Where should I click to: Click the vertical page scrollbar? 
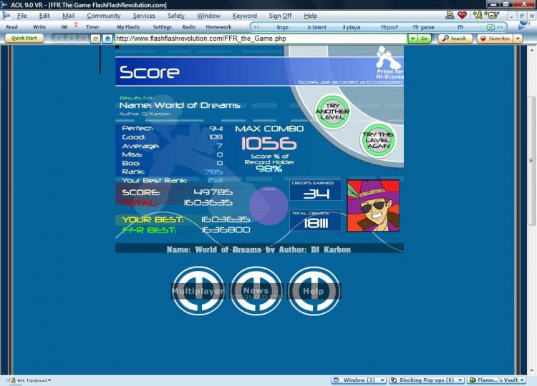531,209
